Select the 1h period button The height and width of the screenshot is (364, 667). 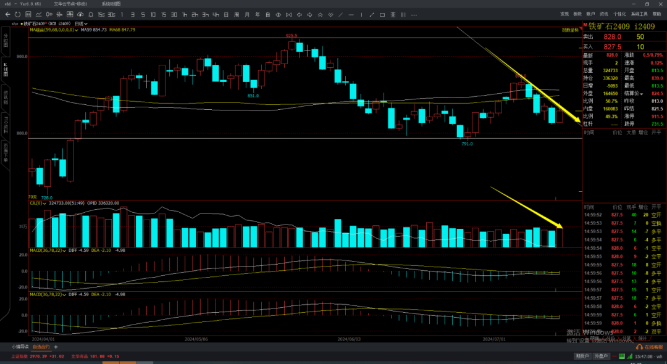coord(184,14)
